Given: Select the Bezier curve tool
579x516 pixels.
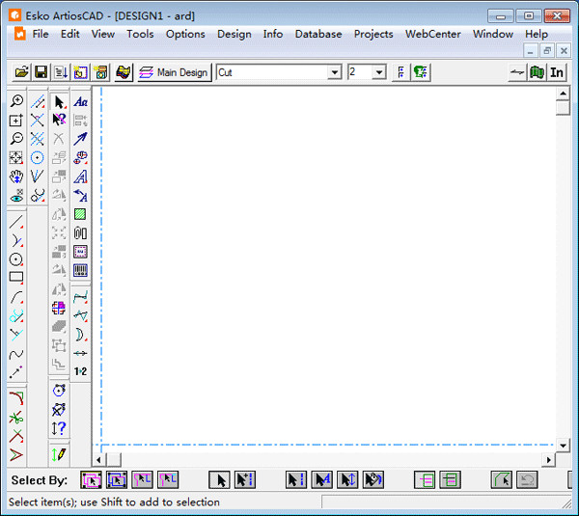Looking at the screenshot, I should [16, 355].
